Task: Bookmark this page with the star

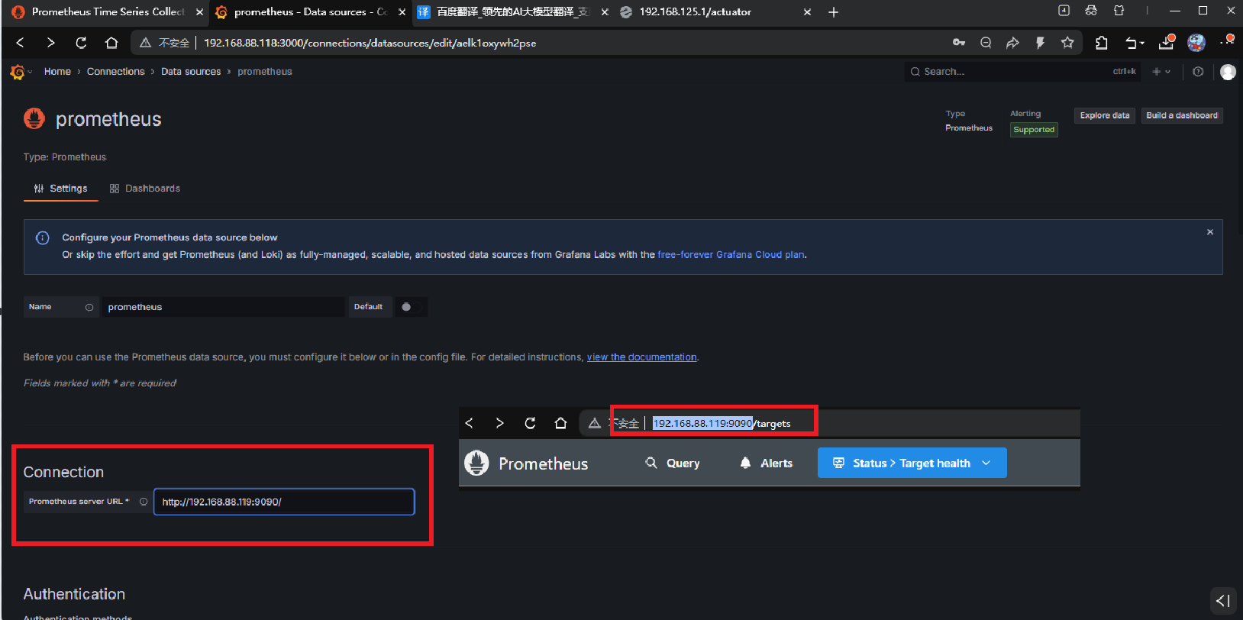Action: tap(1067, 43)
